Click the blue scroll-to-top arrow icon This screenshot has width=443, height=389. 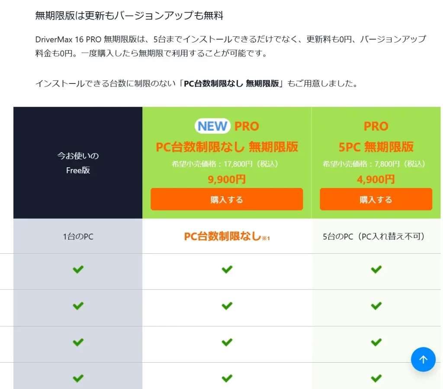pyautogui.click(x=423, y=359)
